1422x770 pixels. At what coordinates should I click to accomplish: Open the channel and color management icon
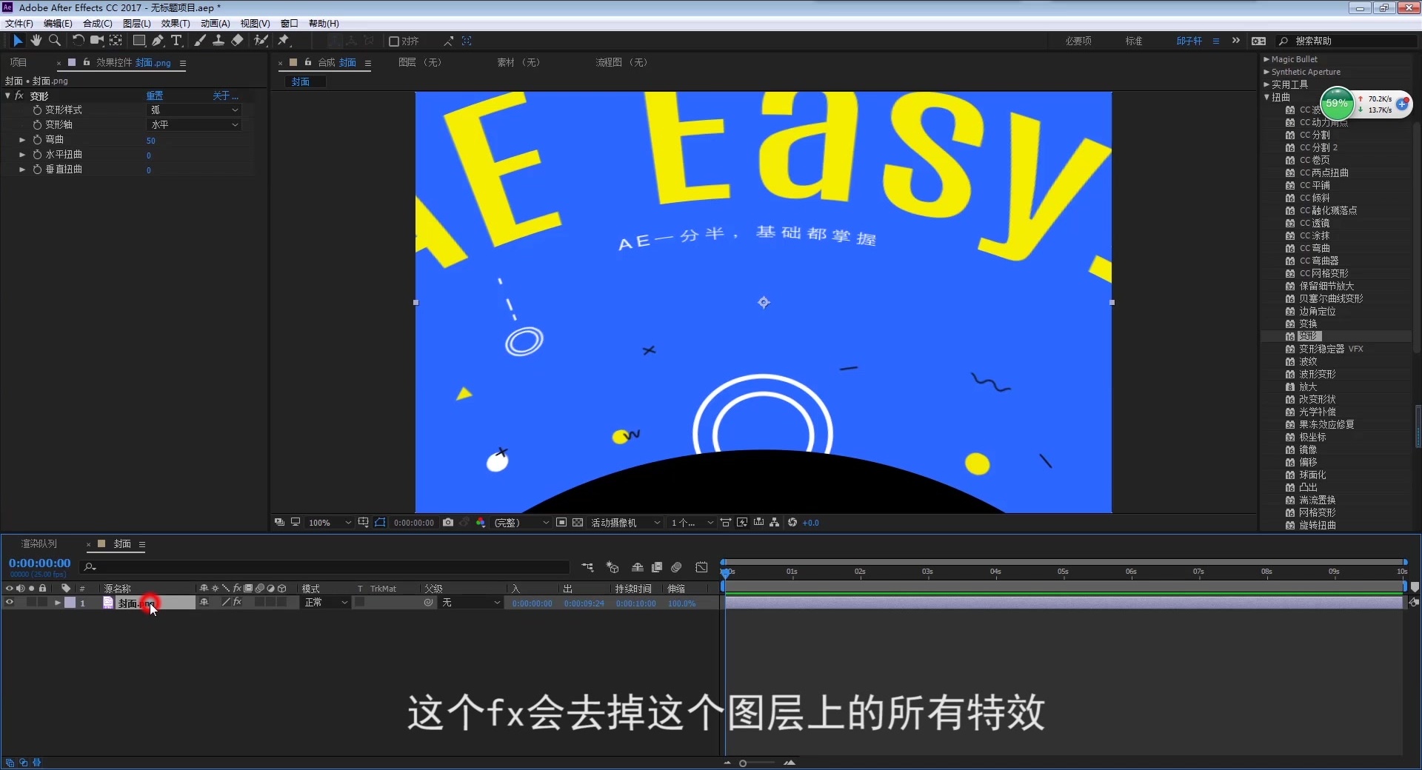point(481,523)
